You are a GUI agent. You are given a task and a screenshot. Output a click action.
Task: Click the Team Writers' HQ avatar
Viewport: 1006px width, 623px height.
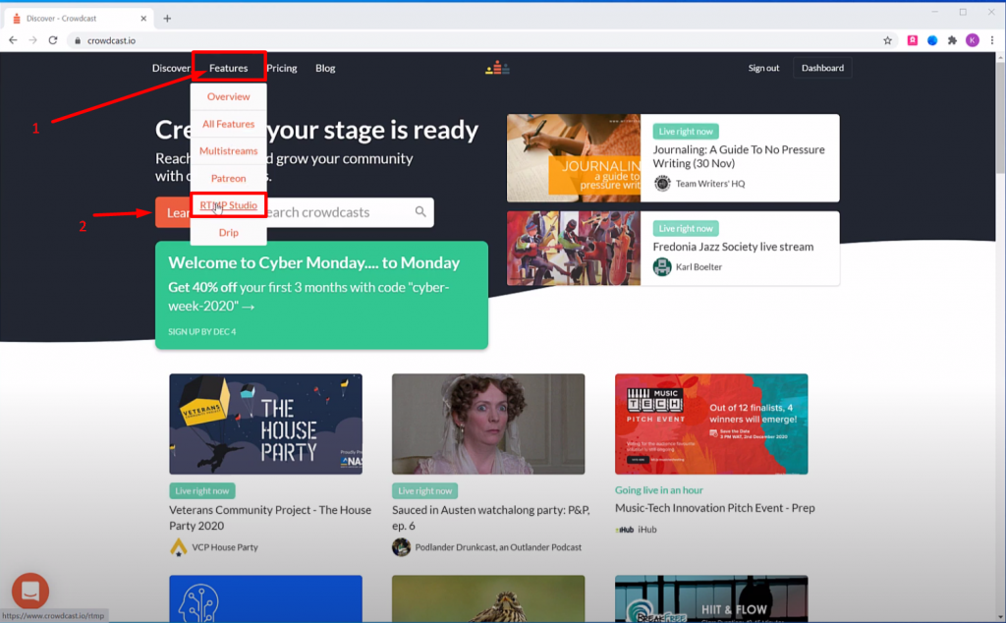(662, 184)
